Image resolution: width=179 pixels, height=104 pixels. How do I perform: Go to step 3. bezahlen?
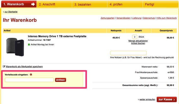[x=89, y=4]
